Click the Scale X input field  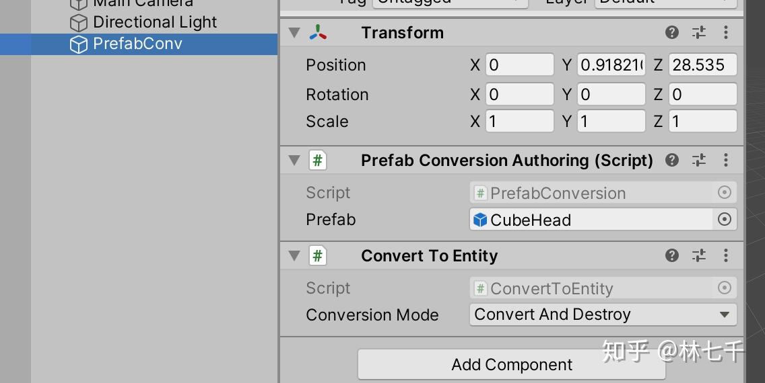(519, 122)
